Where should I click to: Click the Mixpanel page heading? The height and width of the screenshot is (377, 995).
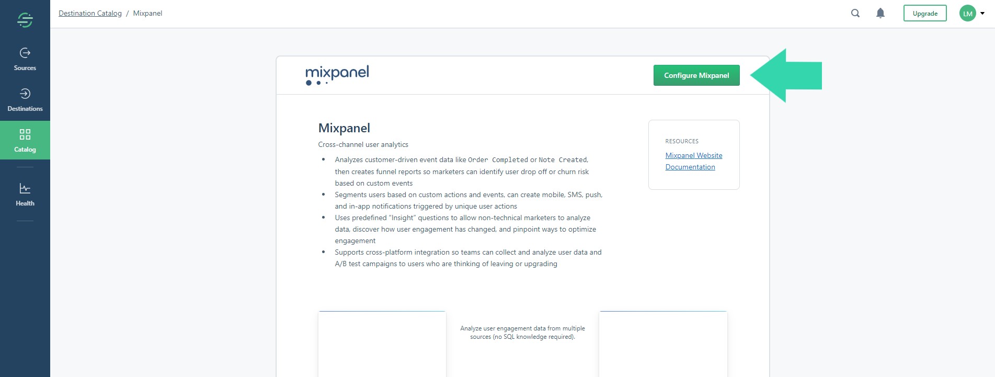tap(344, 128)
